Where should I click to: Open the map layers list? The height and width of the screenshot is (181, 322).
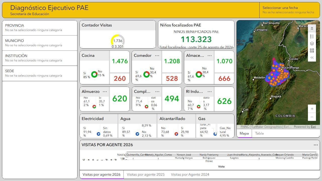pyautogui.click(x=312, y=43)
